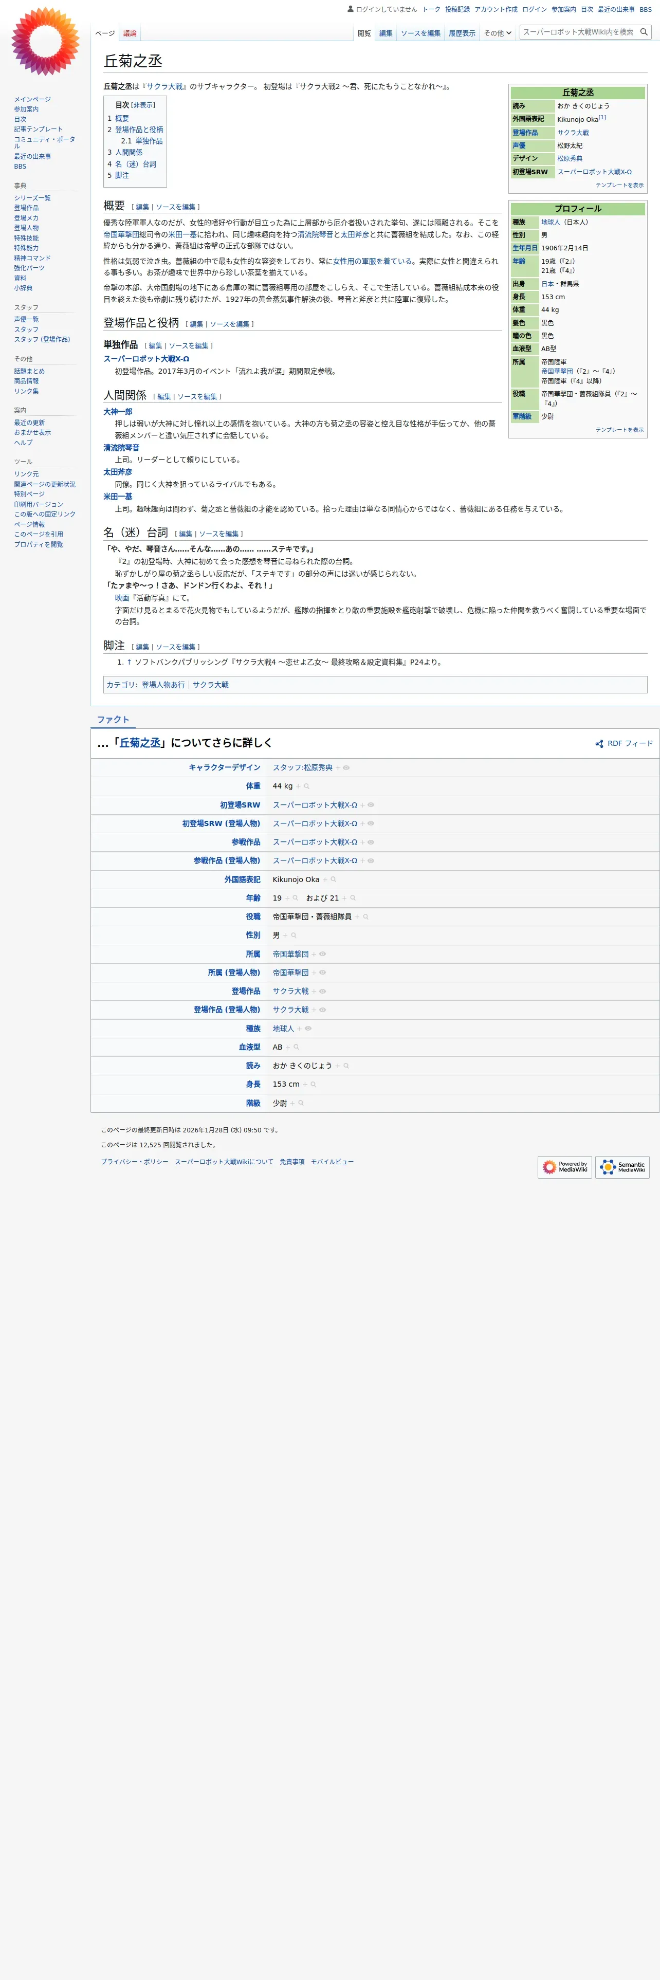The width and height of the screenshot is (660, 1980).
Task: Select the ページ tab
Action: [x=105, y=33]
